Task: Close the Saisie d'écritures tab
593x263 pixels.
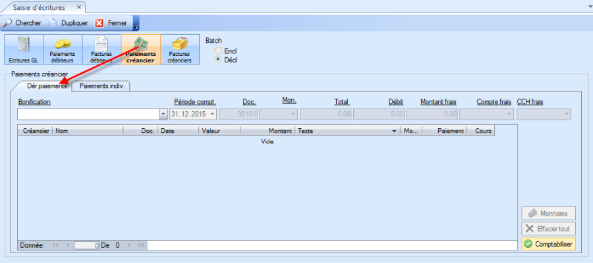Action: [x=79, y=7]
